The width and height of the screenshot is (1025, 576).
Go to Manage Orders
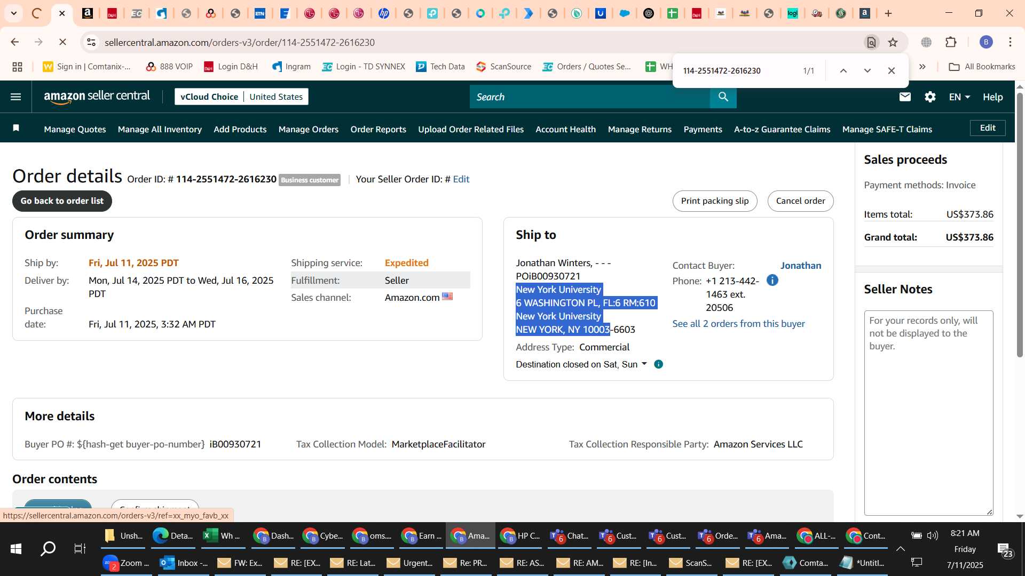coord(309,129)
